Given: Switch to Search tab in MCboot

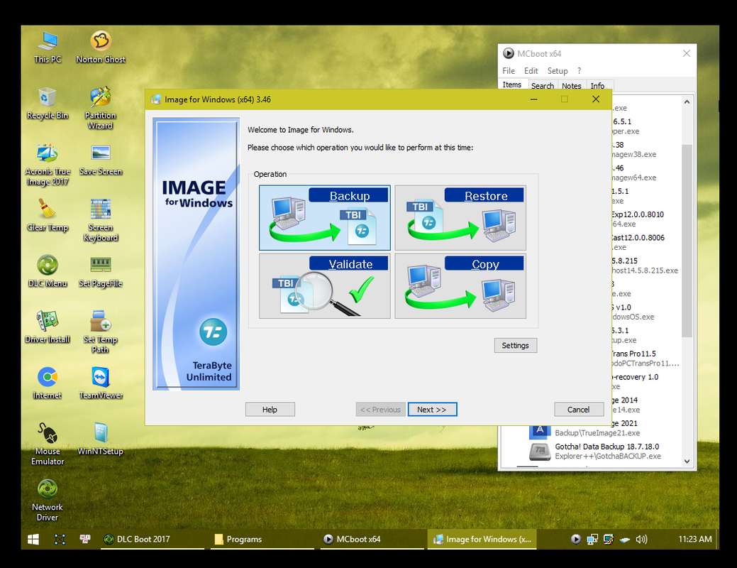Looking at the screenshot, I should tap(543, 86).
